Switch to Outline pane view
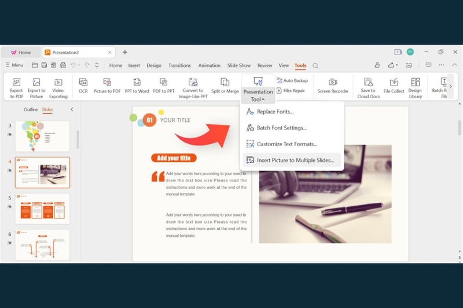This screenshot has height=308, width=463. click(x=31, y=109)
